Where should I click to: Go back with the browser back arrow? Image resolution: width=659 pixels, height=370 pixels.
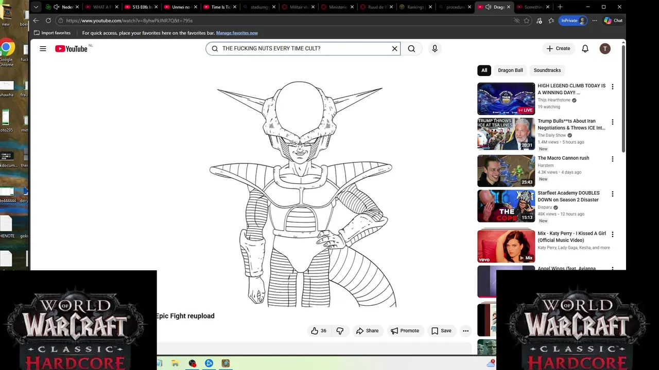click(x=36, y=21)
